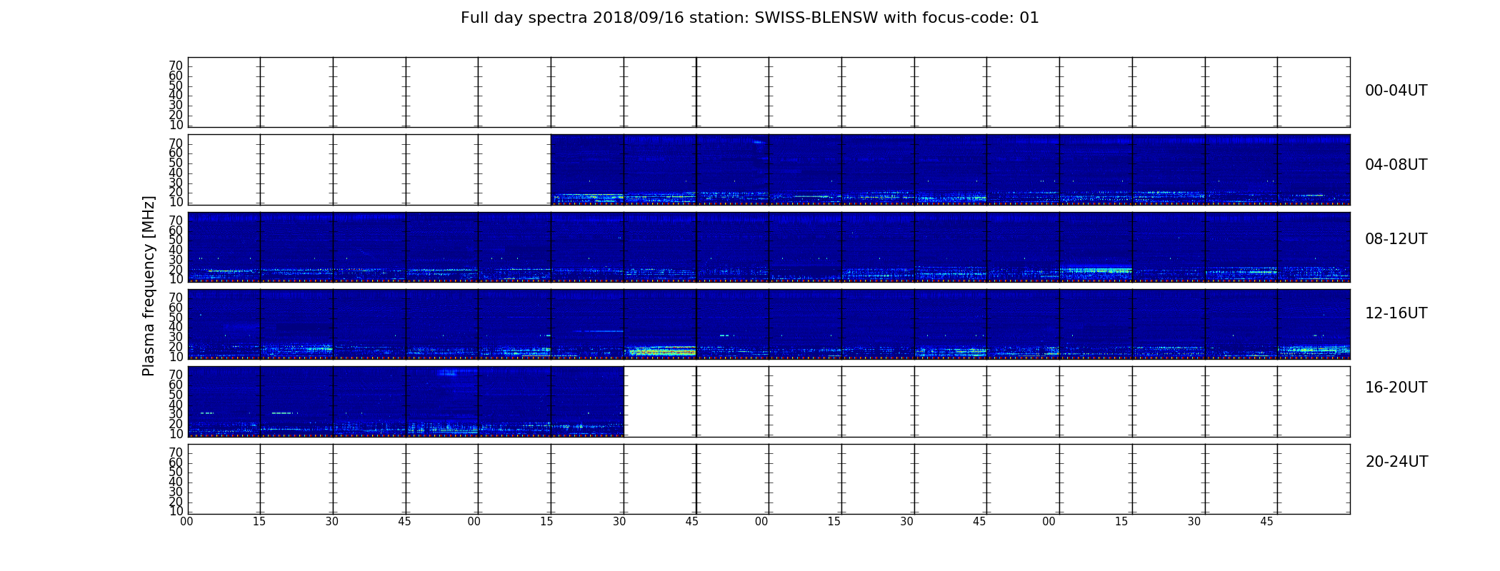The image size is (1500, 571).
Task: Click the 70 tick label of the 00-04UT panel
Action: pos(176,66)
